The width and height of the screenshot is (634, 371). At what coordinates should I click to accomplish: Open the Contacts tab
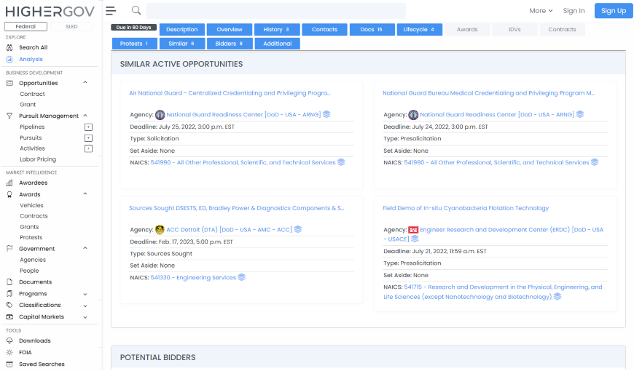pos(324,30)
